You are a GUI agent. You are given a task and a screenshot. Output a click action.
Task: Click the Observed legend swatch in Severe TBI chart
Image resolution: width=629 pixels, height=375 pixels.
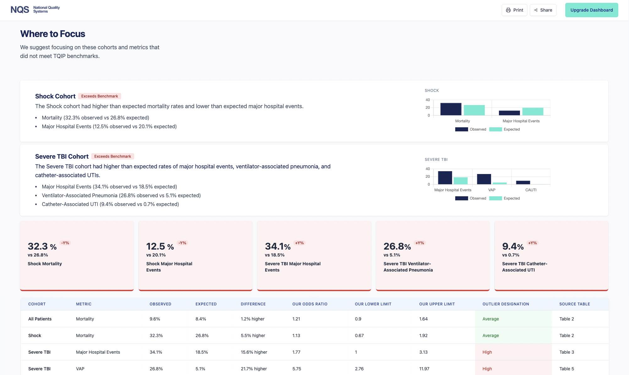(x=461, y=198)
